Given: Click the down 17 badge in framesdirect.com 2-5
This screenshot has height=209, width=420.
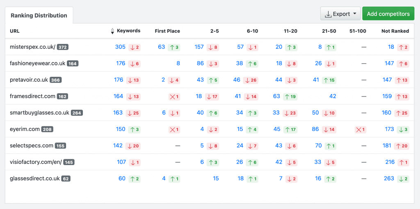Looking at the screenshot, I should tap(212, 96).
